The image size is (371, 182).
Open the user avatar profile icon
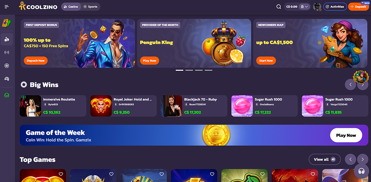317,7
